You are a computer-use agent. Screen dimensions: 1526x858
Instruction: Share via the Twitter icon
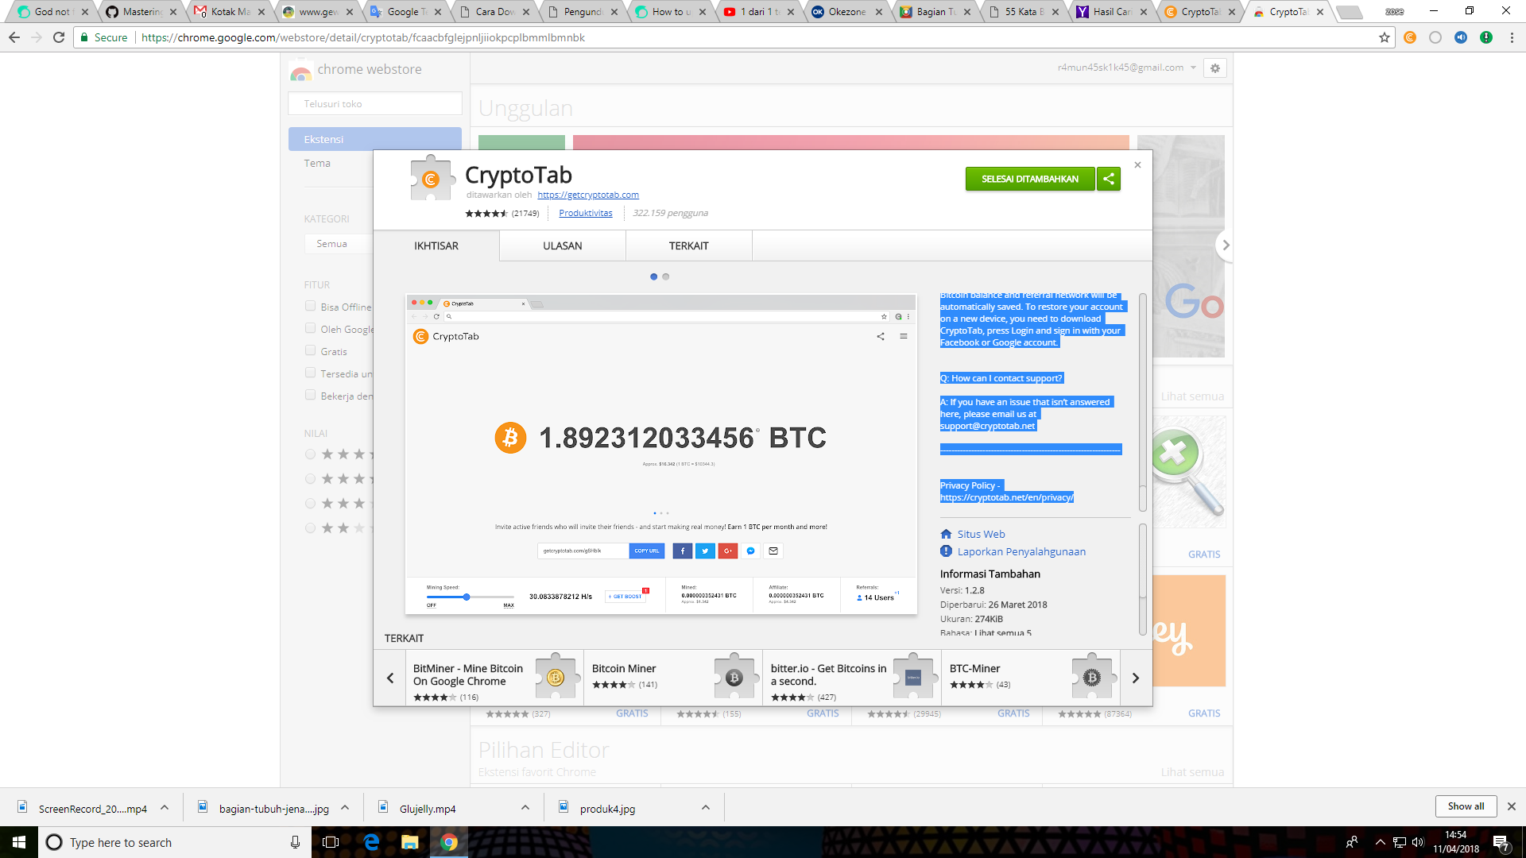705,551
